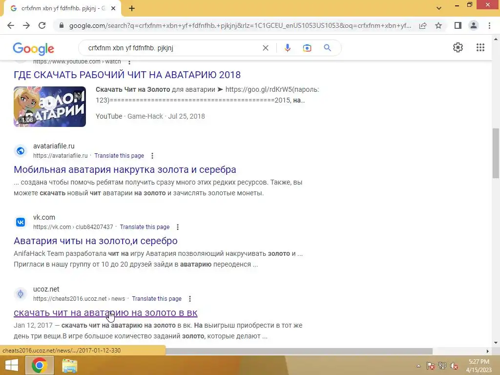The width and height of the screenshot is (500, 375).
Task: Open the Google apps grid
Action: coord(480,47)
